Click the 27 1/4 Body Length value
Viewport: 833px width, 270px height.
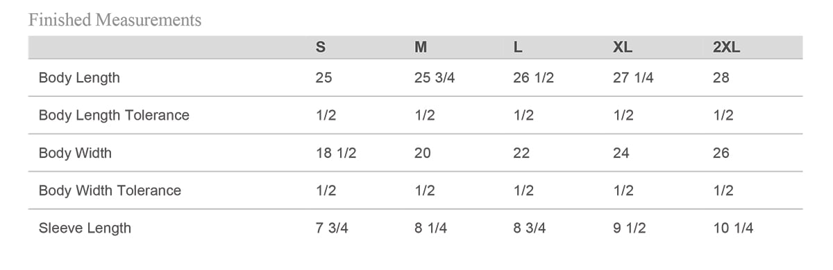point(633,78)
